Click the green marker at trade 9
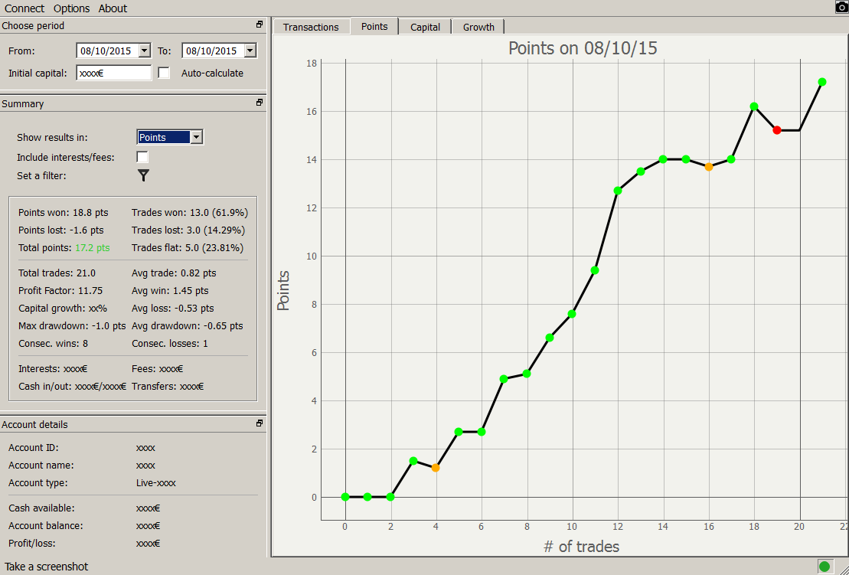Image resolution: width=849 pixels, height=575 pixels. (x=550, y=338)
